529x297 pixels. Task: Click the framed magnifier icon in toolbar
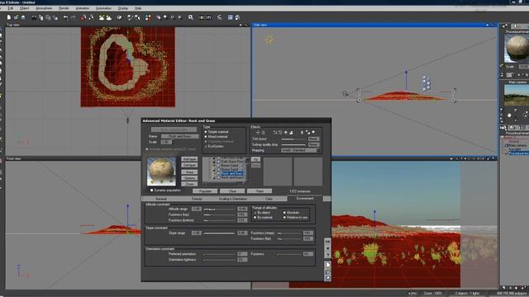191,17
